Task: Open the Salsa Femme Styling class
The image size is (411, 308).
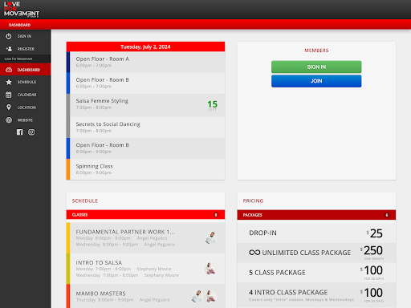Action: coord(145,105)
